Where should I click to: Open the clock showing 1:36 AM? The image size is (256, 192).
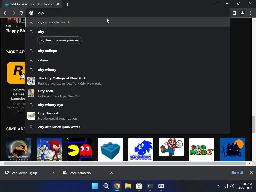coord(245,186)
